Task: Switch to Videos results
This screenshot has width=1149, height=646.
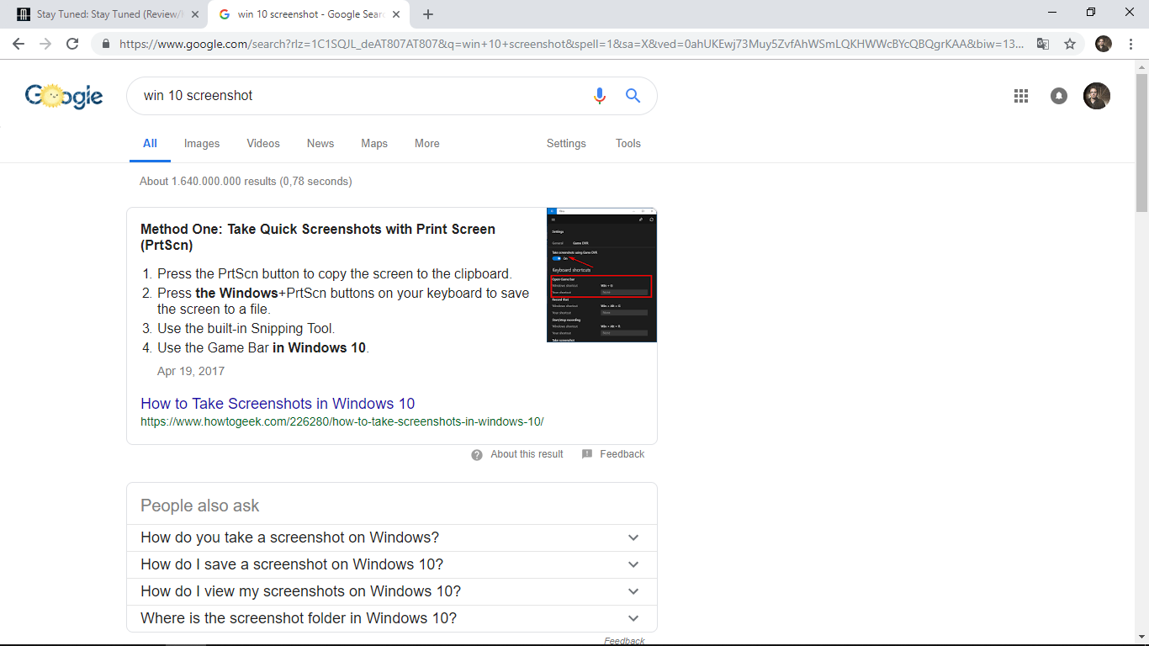Action: pos(263,144)
